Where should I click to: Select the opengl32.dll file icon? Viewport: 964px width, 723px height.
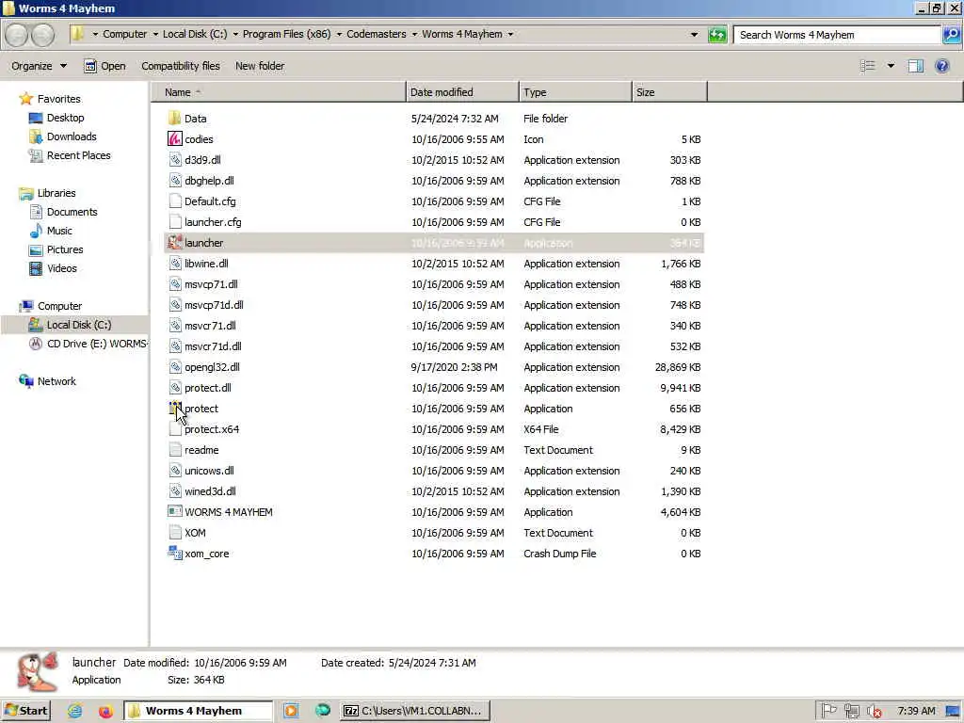(x=174, y=367)
